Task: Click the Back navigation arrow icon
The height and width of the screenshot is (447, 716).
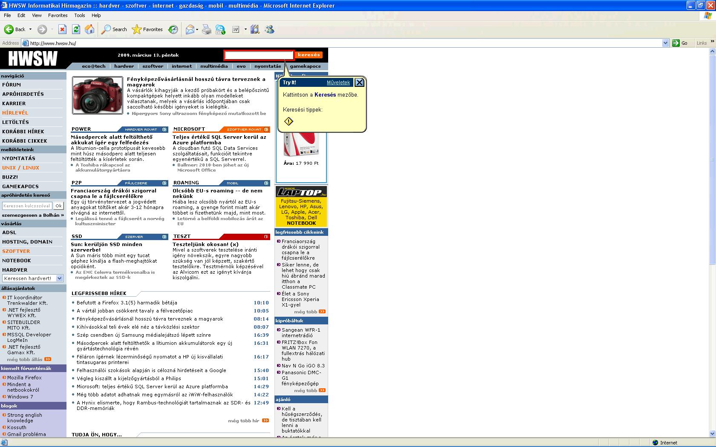Action: (9, 29)
